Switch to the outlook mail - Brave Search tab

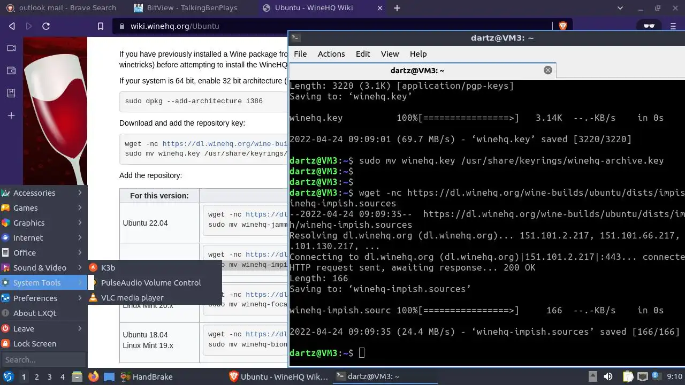click(61, 8)
